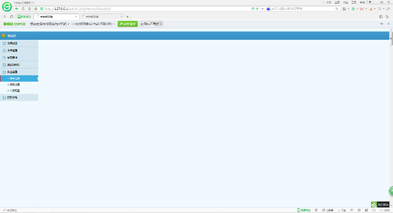This screenshot has width=393, height=213.
Task: Close the active browser tab
Action: coord(76,17)
